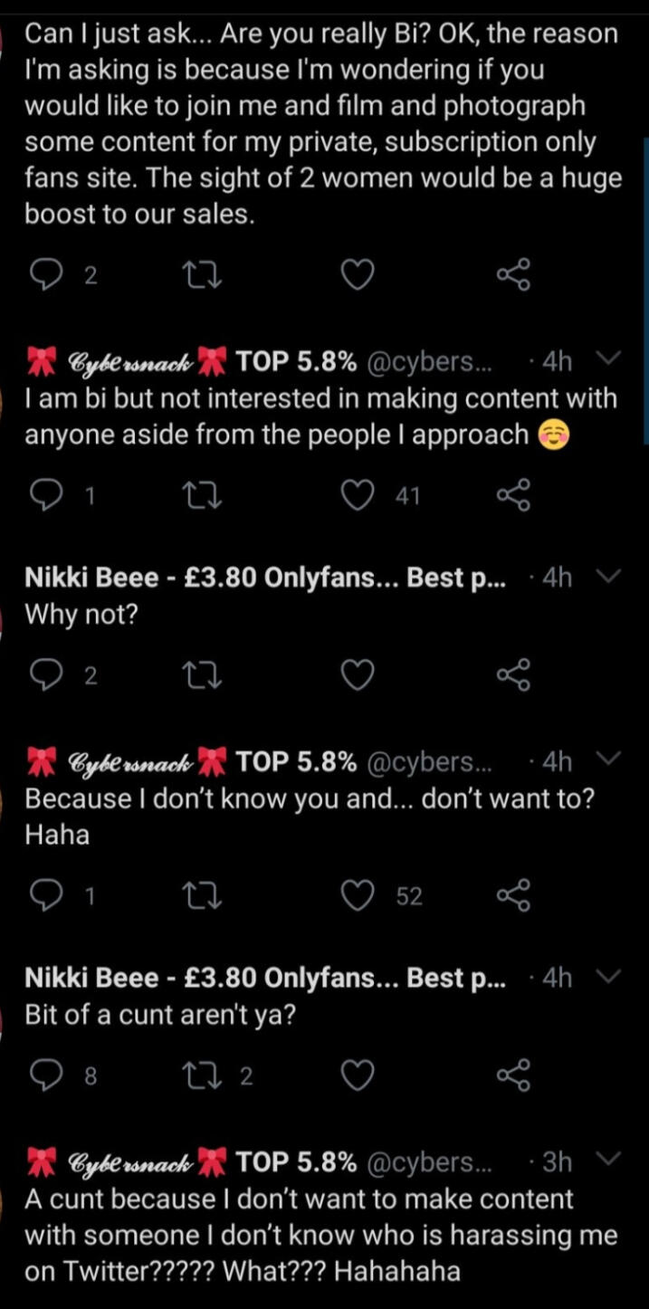The height and width of the screenshot is (1309, 649).
Task: Share the top tweet about the fans site
Action: [x=513, y=275]
